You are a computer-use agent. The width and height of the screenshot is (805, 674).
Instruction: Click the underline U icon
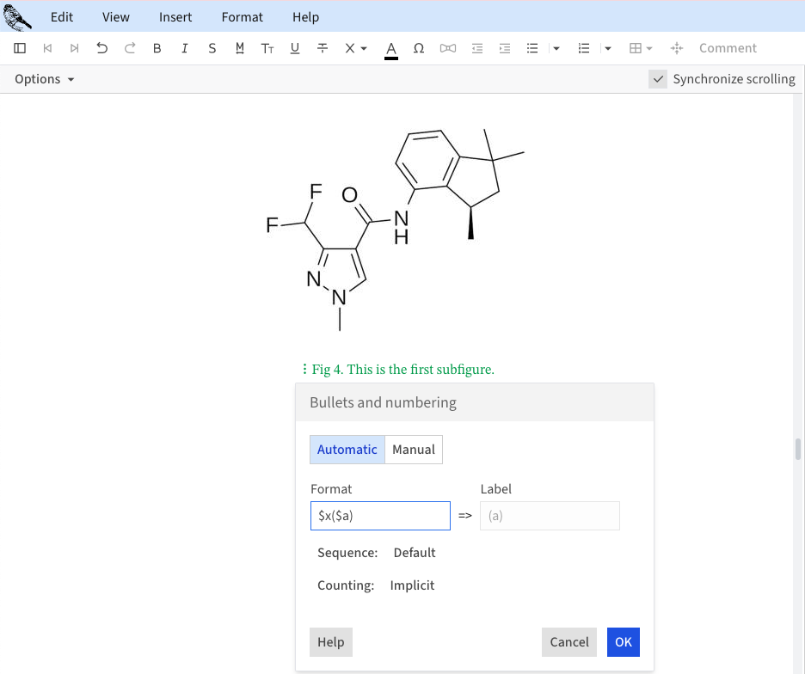pyautogui.click(x=295, y=48)
